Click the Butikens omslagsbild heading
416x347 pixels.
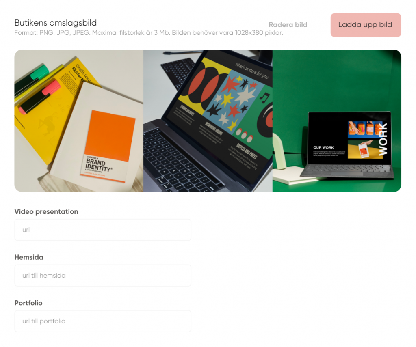55,23
